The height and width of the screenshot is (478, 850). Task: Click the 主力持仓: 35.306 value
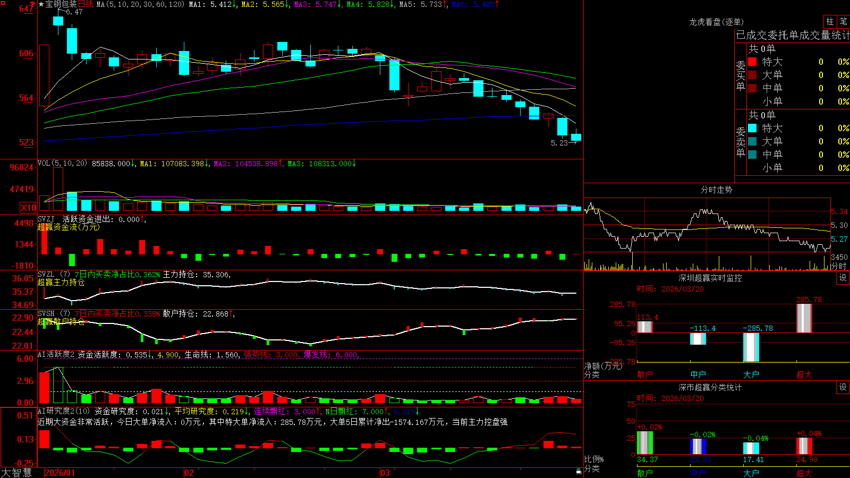pyautogui.click(x=196, y=275)
